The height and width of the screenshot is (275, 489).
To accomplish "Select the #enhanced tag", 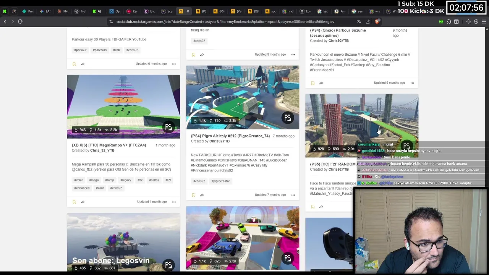I will pyautogui.click(x=82, y=188).
